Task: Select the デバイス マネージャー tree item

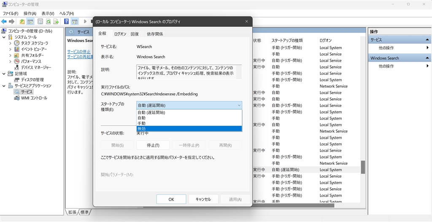Action: [36, 67]
